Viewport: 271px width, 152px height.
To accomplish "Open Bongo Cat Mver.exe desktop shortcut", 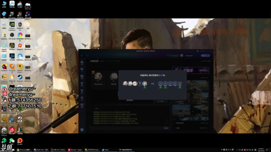I will coord(28,5).
